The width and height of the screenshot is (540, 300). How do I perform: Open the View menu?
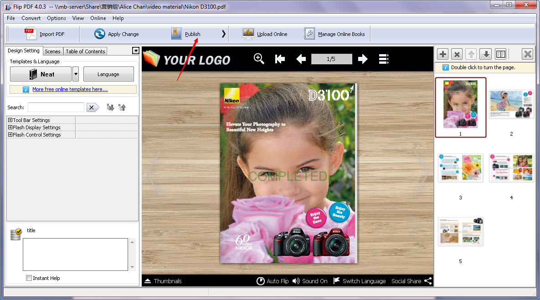[x=78, y=18]
